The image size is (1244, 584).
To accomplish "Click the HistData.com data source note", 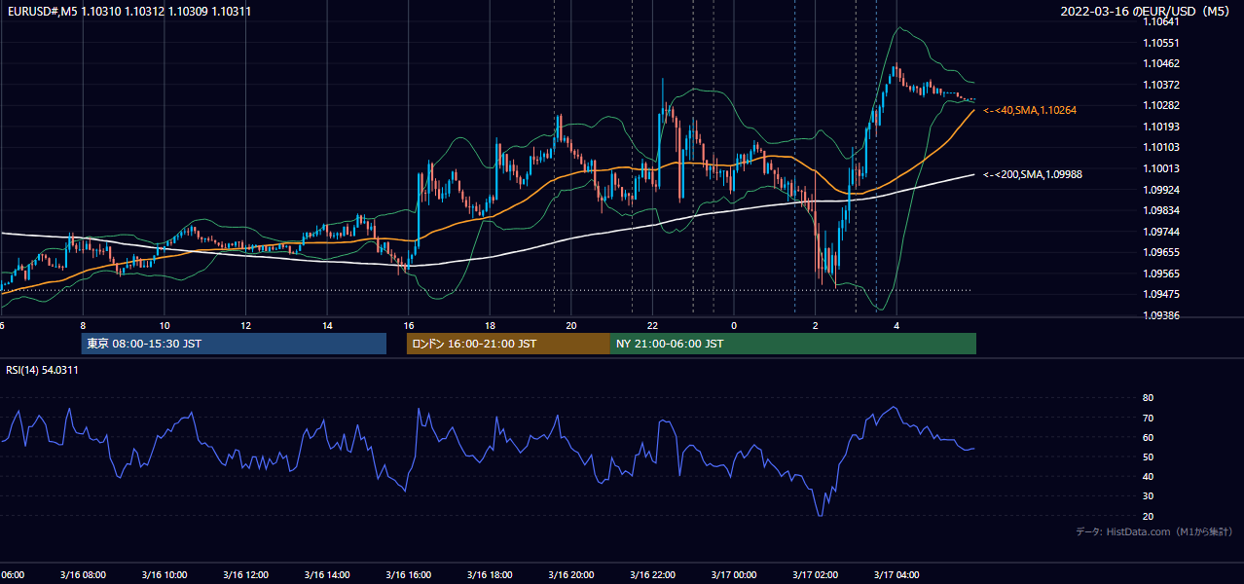I will click(x=1154, y=531).
